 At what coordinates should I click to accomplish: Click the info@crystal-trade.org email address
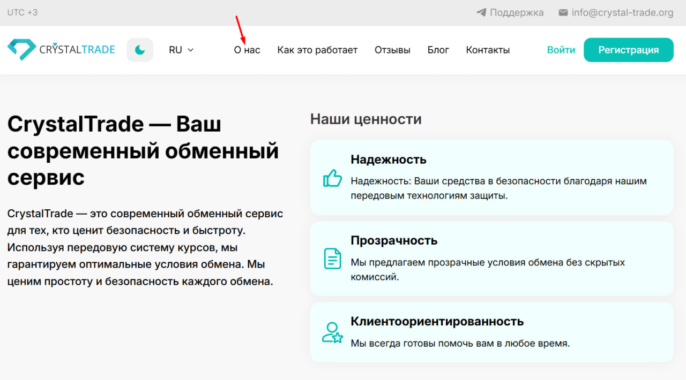pos(622,12)
